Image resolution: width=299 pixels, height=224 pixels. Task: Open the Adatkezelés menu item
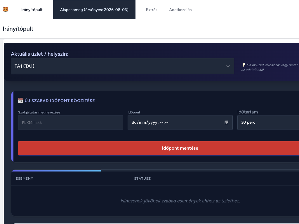click(180, 10)
